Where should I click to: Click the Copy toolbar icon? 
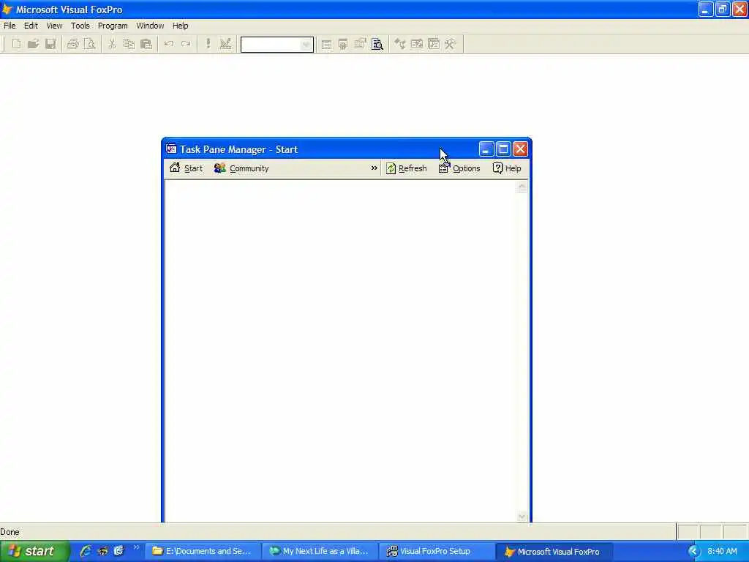(x=129, y=45)
